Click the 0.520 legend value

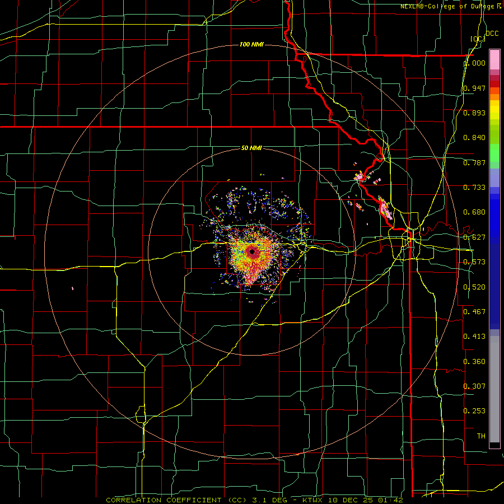474,287
